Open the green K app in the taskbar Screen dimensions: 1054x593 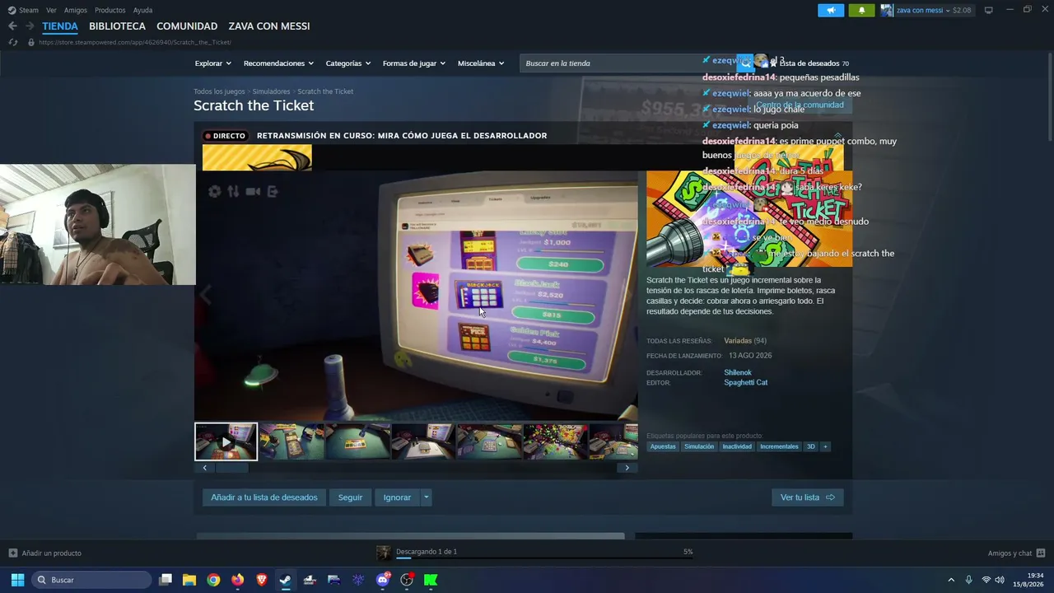pyautogui.click(x=431, y=580)
